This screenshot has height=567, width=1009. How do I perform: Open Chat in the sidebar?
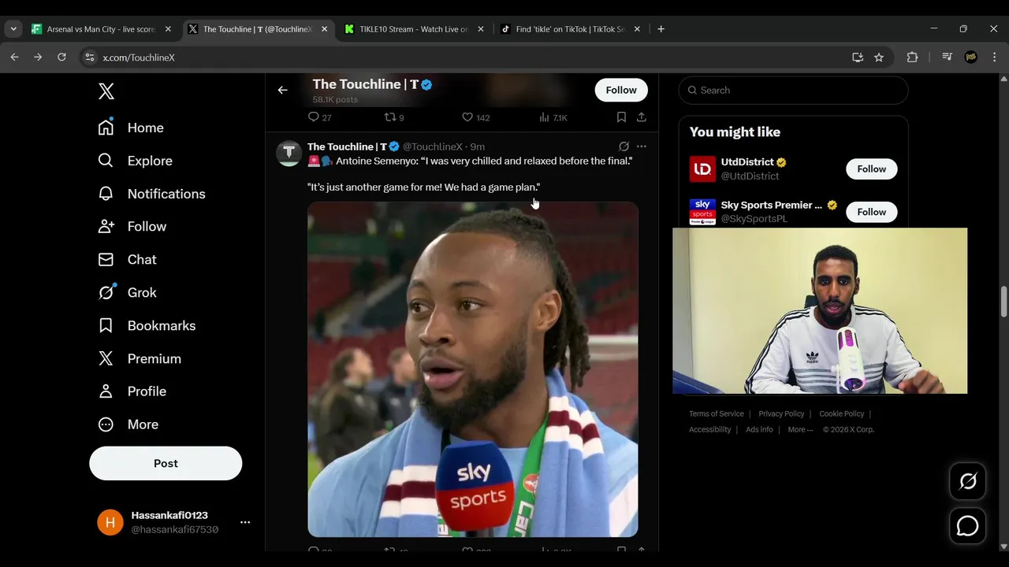click(x=127, y=260)
